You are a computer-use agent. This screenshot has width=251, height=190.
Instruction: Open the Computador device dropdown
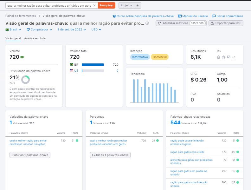tap(39, 29)
